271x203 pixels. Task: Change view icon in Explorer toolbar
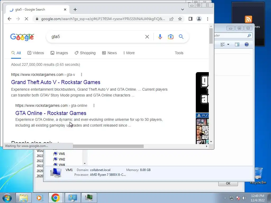223,44
